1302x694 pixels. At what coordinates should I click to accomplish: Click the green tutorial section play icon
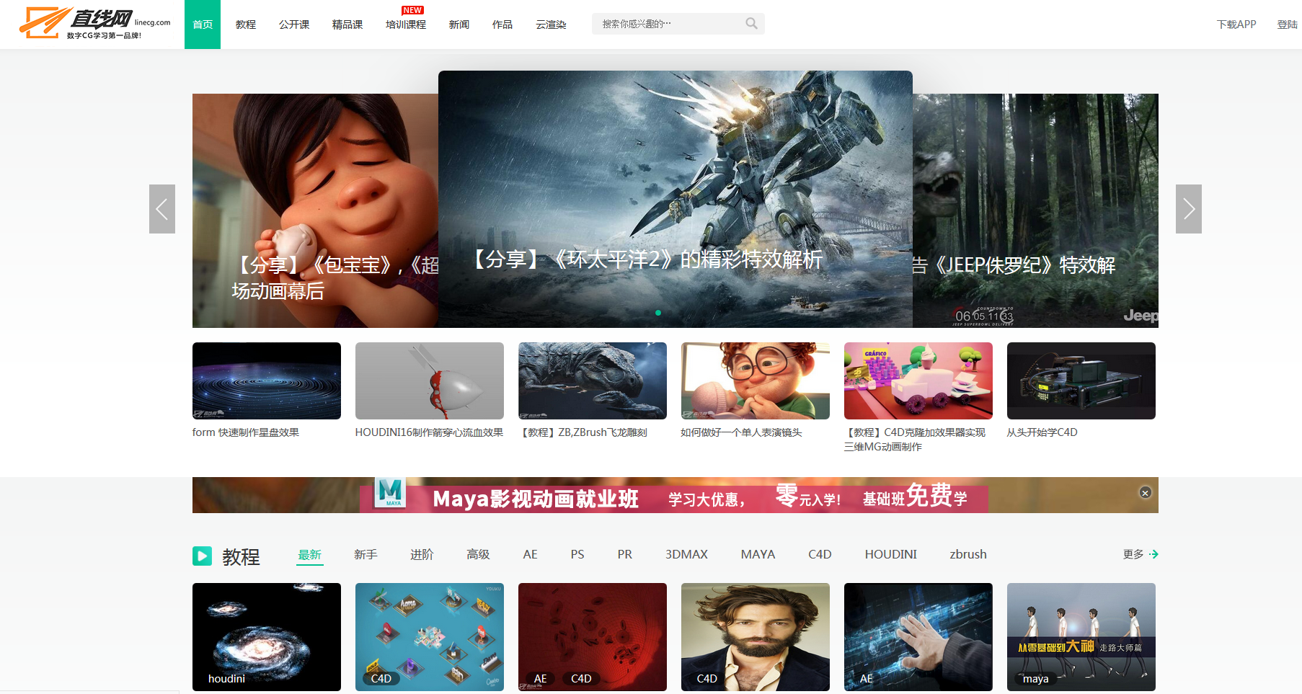coord(202,556)
